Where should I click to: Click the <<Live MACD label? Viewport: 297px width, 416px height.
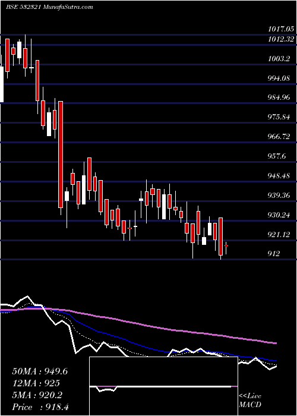250,401
